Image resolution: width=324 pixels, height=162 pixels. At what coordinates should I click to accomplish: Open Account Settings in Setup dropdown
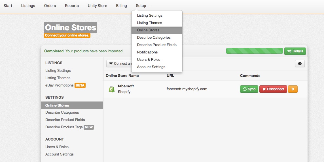pyautogui.click(x=151, y=67)
